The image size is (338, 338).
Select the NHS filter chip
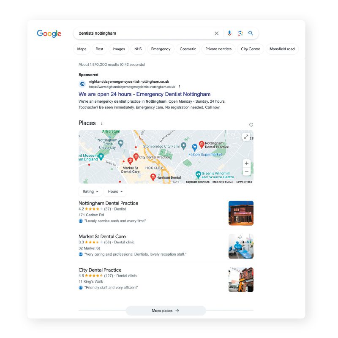click(138, 49)
